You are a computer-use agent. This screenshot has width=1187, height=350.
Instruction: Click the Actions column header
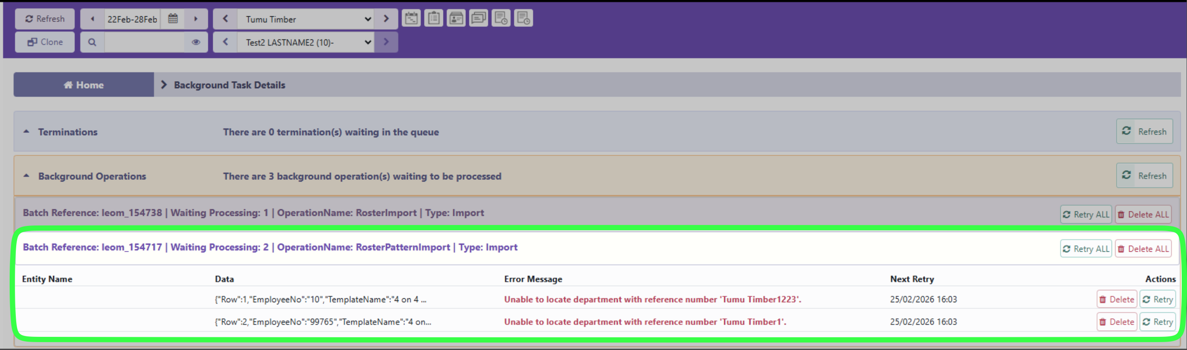tap(1160, 279)
